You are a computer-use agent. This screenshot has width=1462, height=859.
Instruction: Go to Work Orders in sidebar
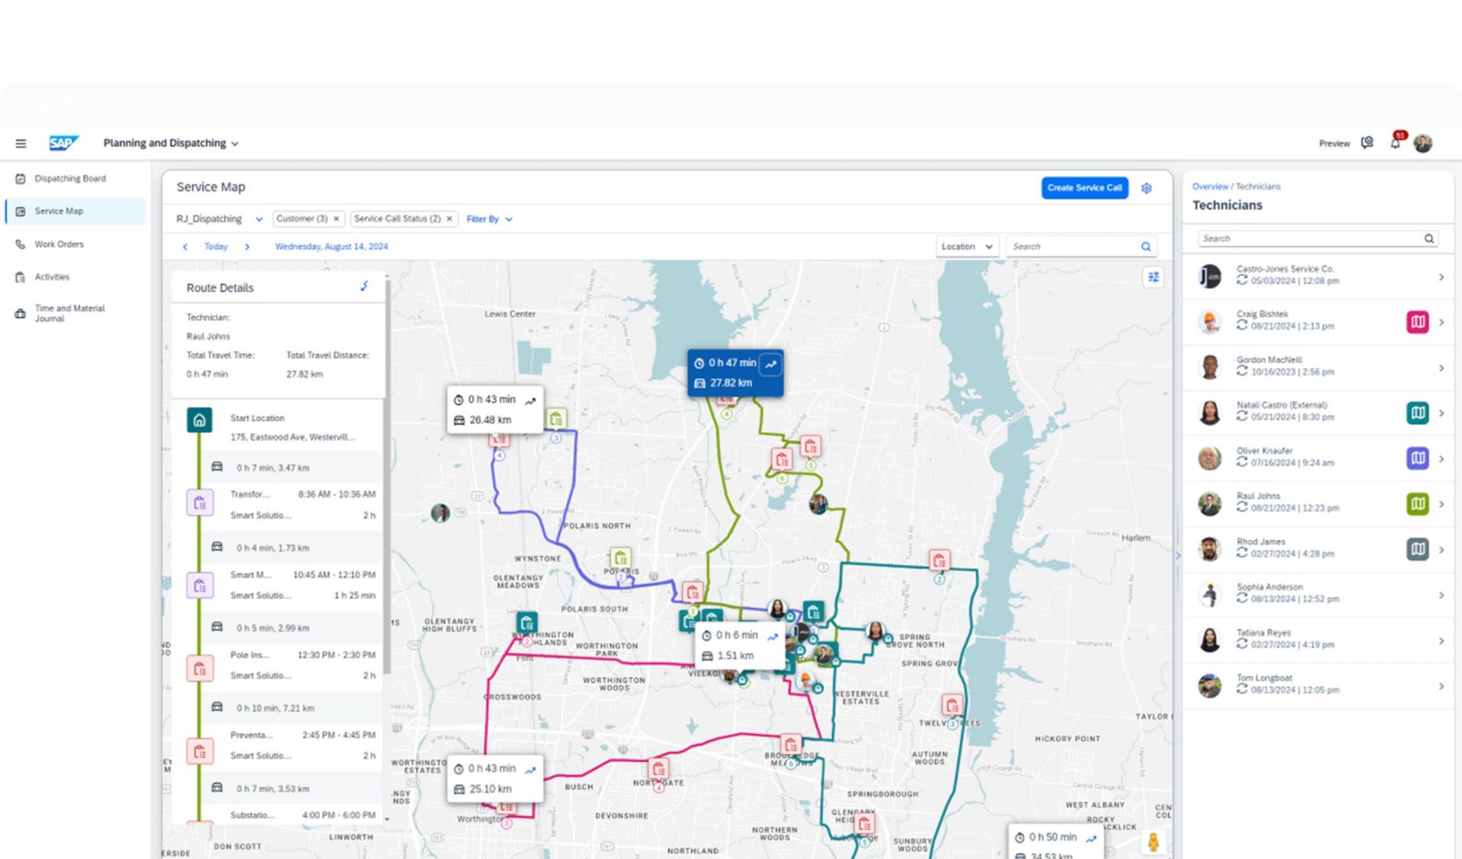(x=59, y=244)
